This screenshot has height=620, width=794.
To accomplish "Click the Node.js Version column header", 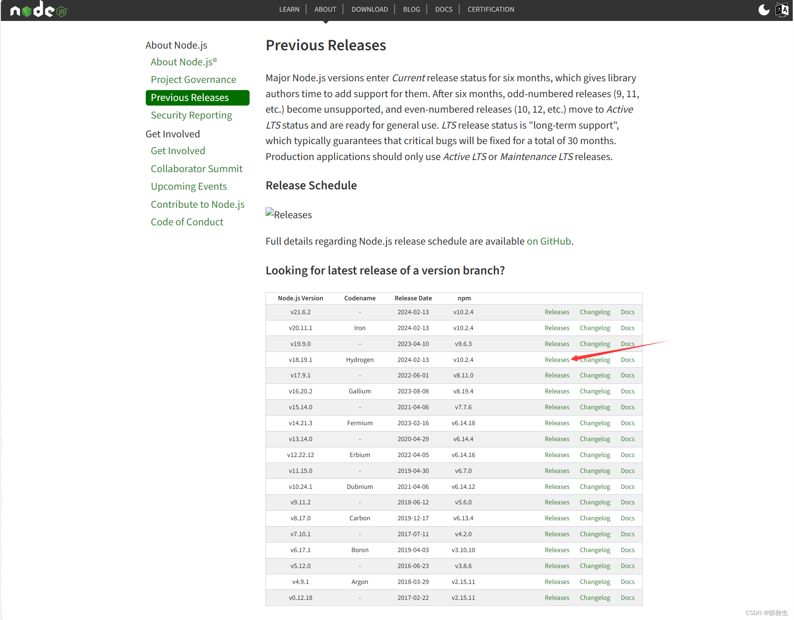I will pos(300,298).
